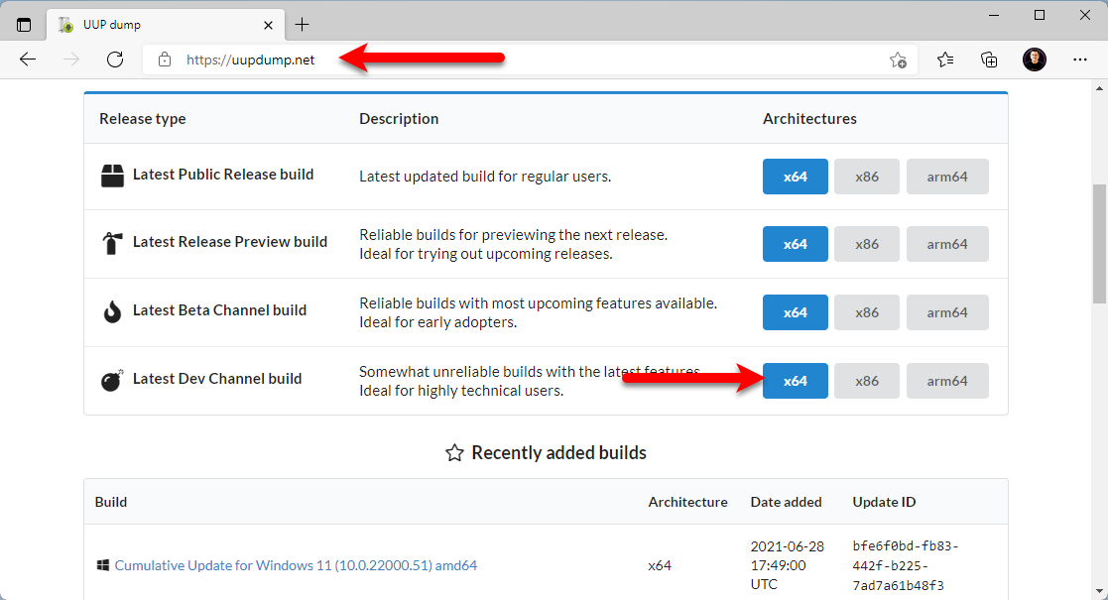Screen dimensions: 1108x600
Task: Click the scrollbar up arrow
Action: (x=1099, y=88)
